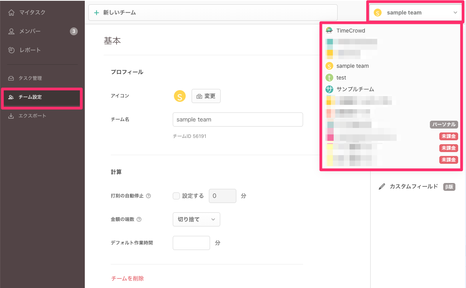Enable the 設定する auto-stop checkbox
466x288 pixels.
point(176,196)
